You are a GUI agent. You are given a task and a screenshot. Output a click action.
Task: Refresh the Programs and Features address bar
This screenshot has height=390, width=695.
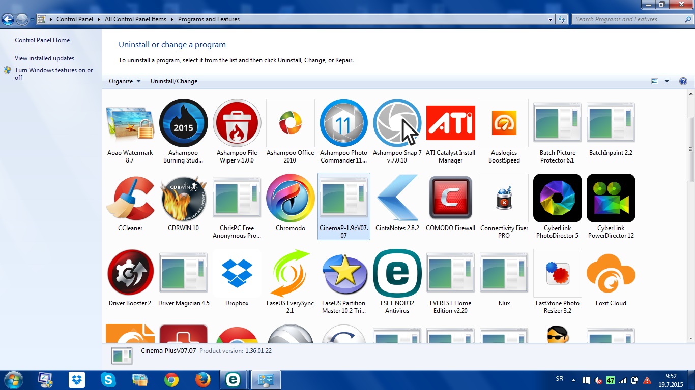[562, 19]
